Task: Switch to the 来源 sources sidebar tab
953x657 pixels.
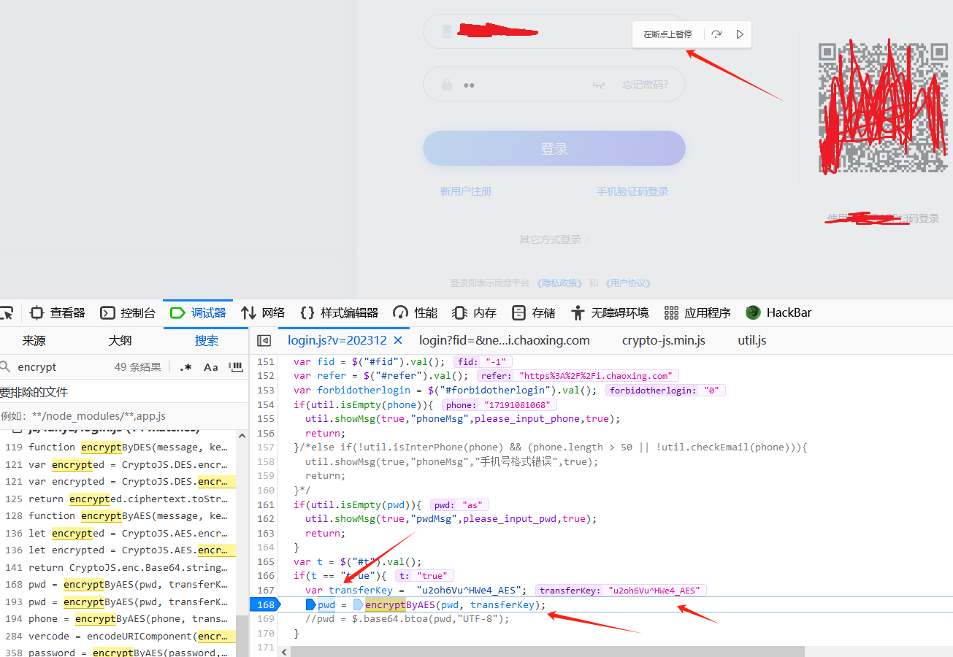Action: pos(34,341)
